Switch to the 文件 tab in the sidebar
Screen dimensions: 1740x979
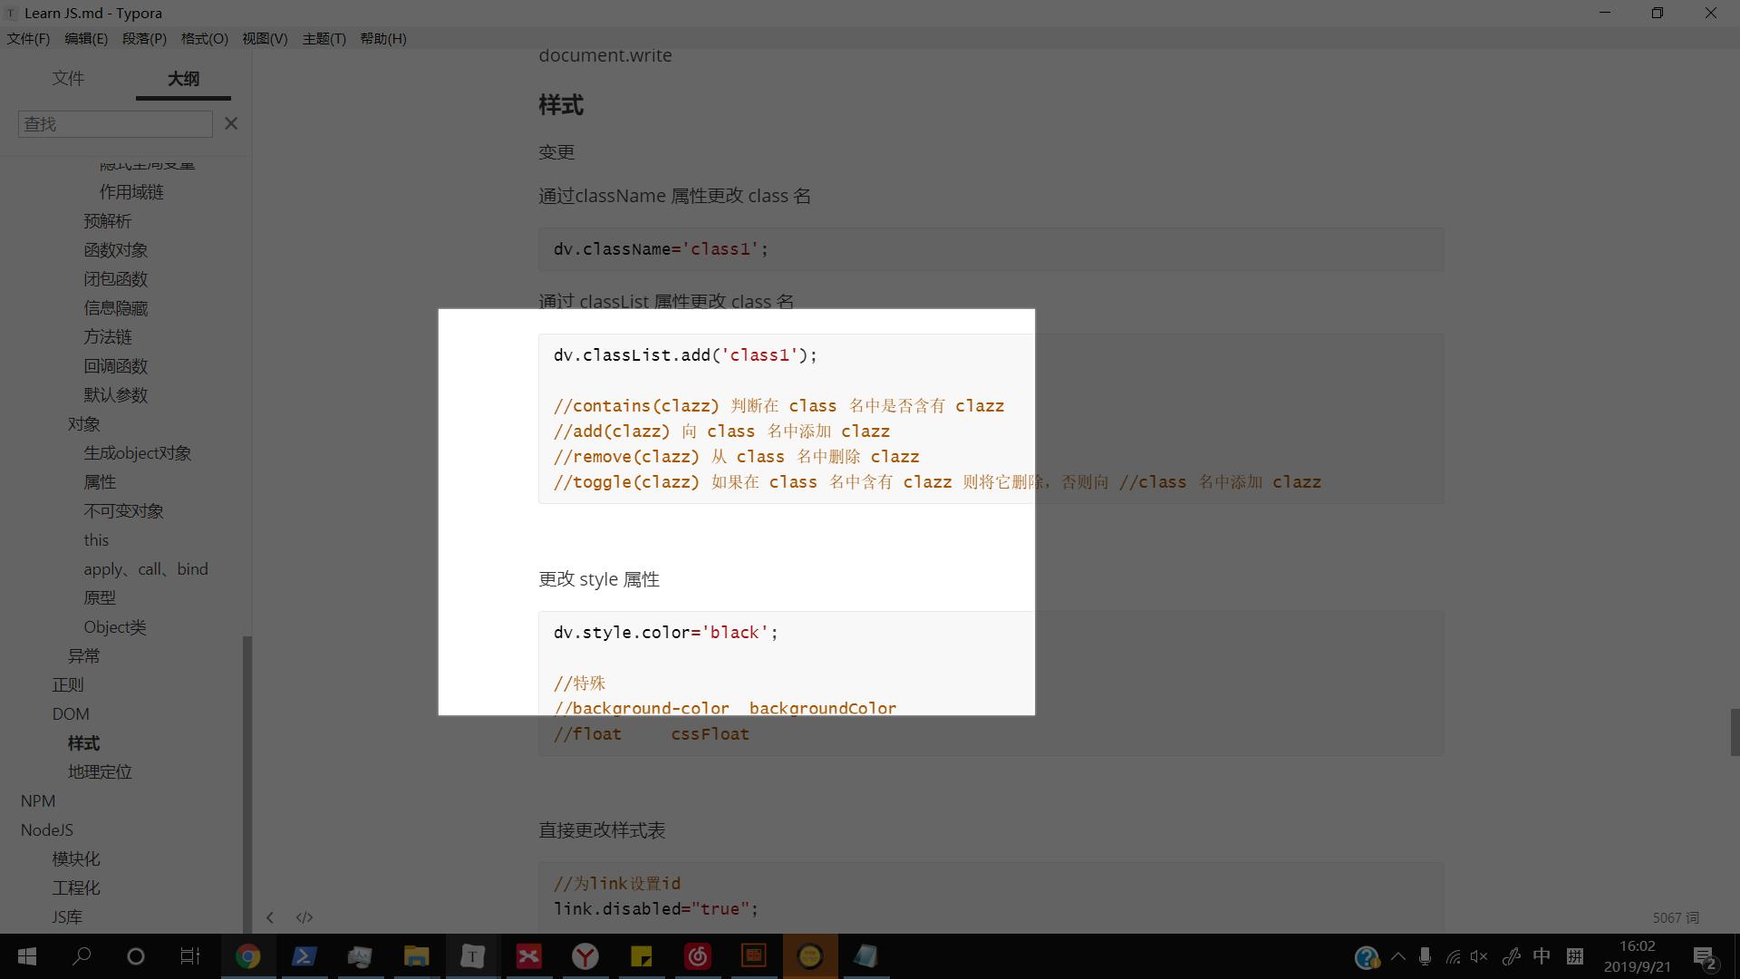pyautogui.click(x=69, y=79)
